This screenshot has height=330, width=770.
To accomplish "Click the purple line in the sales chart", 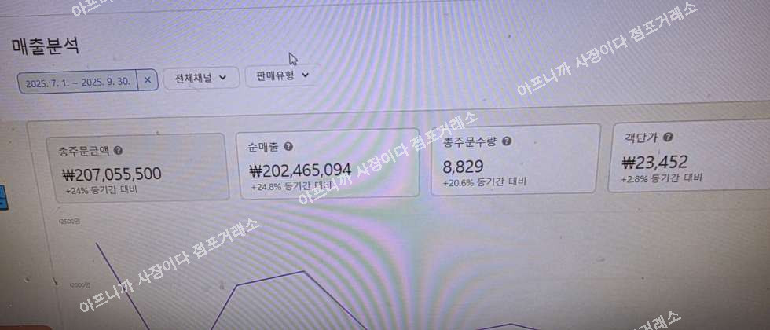I will point(270,277).
